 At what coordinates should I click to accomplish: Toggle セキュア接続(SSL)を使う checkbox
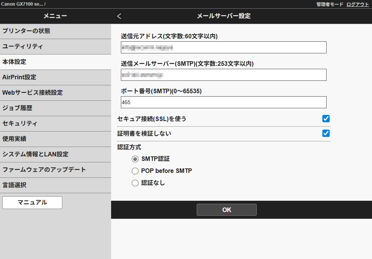tap(326, 119)
